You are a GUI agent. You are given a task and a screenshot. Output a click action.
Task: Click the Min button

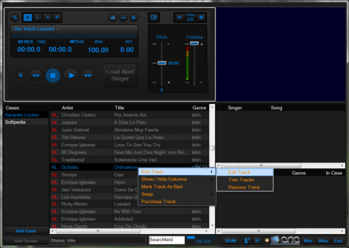[308, 240]
